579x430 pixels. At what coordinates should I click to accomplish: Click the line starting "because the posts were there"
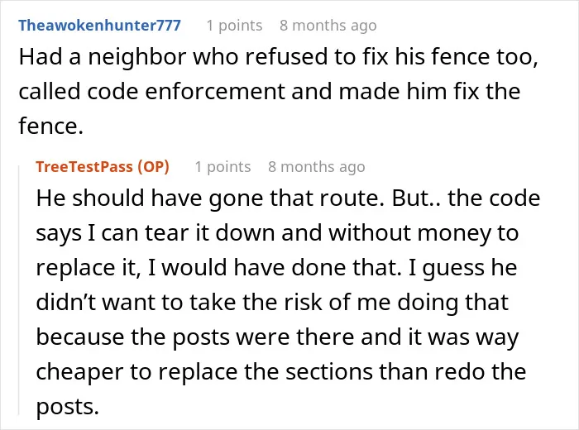tap(277, 337)
